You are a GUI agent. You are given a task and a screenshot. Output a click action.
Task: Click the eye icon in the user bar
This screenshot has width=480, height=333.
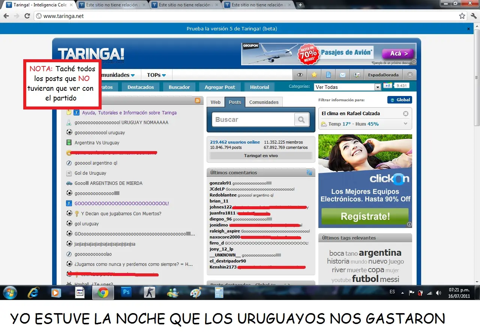pyautogui.click(x=300, y=75)
